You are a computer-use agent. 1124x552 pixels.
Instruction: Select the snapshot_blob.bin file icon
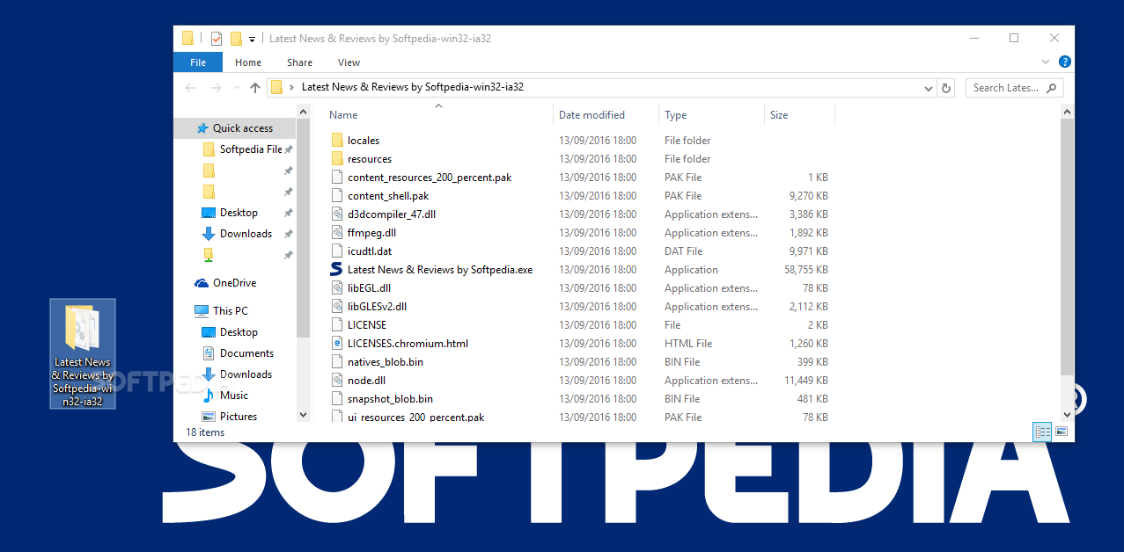(336, 399)
